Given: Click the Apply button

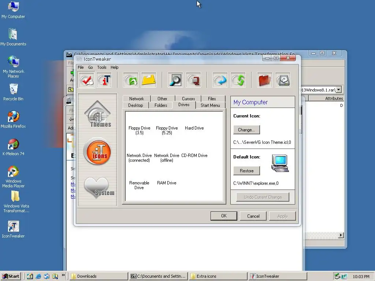Looking at the screenshot, I should pos(282,216).
